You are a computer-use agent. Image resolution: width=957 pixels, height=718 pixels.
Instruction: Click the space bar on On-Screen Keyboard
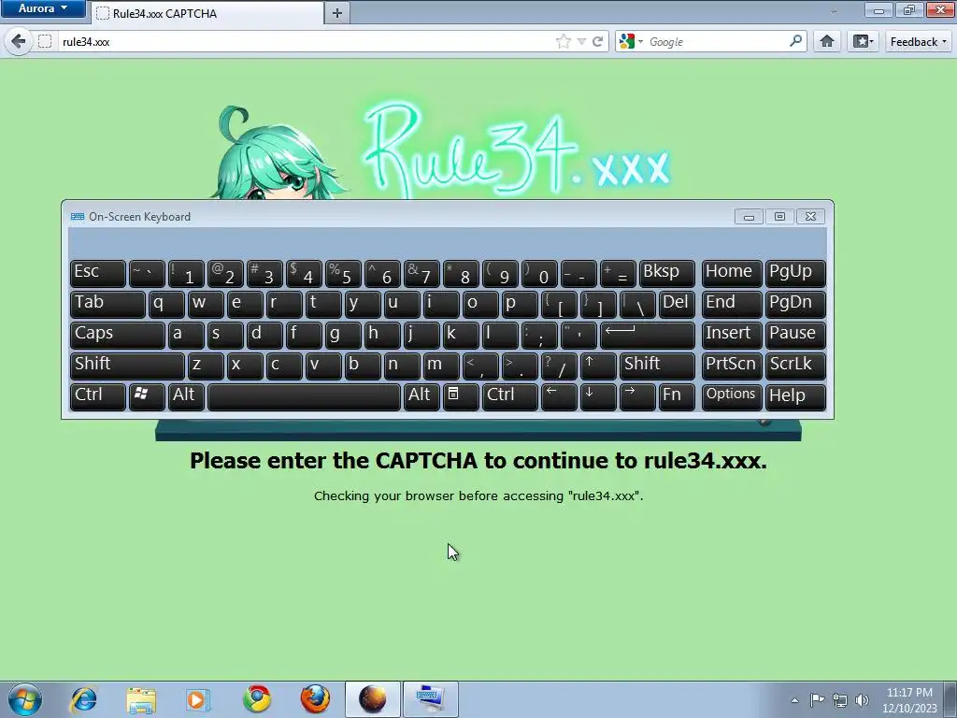(304, 396)
